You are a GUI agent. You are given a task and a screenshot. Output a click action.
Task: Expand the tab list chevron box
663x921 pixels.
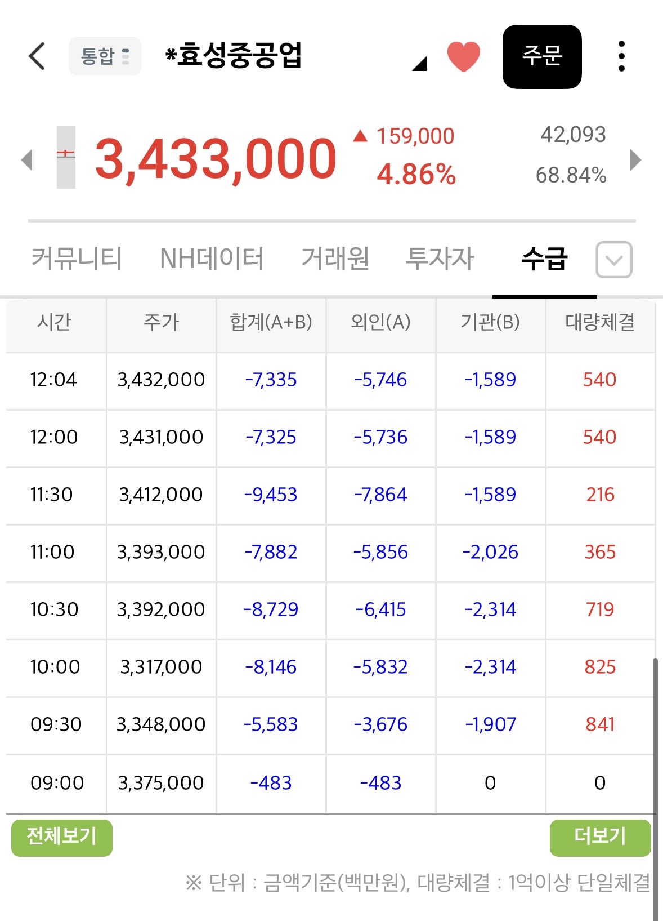(614, 260)
